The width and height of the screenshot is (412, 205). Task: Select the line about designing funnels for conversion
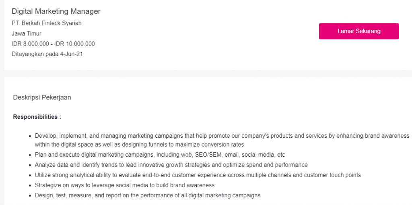tap(139, 145)
